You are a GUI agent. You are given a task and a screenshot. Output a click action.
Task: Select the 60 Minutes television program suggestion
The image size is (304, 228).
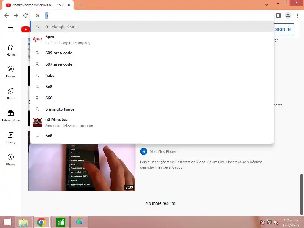pos(152,122)
